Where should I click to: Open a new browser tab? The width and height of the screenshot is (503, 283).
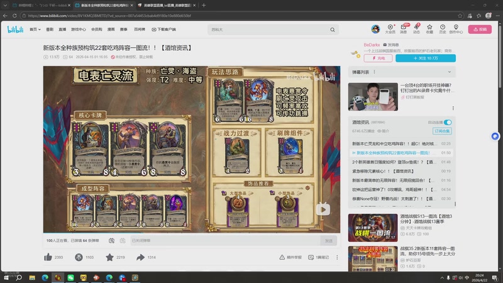[204, 6]
